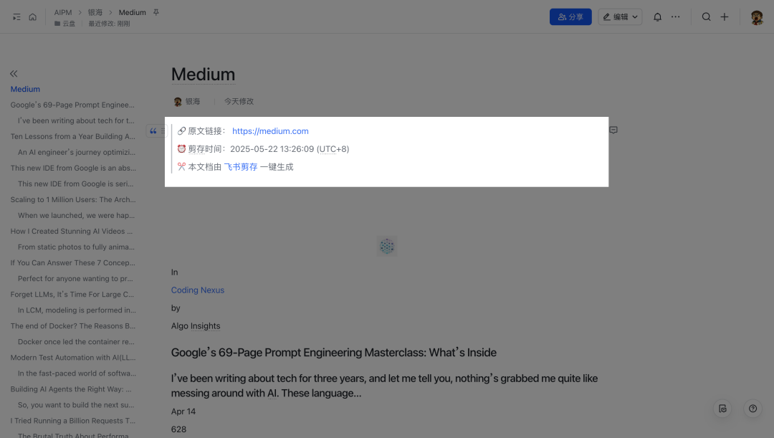Open the more options ellipsis menu
The image size is (774, 438).
pyautogui.click(x=675, y=16)
